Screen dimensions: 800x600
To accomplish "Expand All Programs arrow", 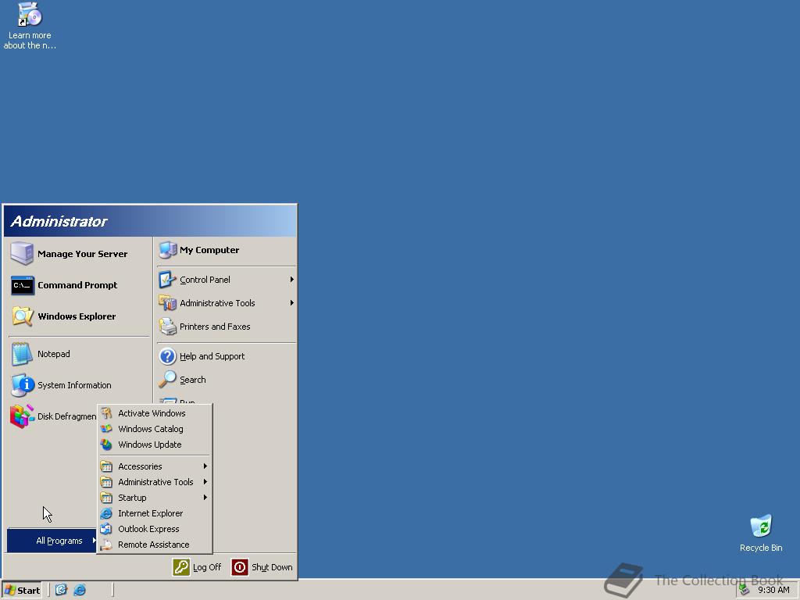I will [x=94, y=541].
